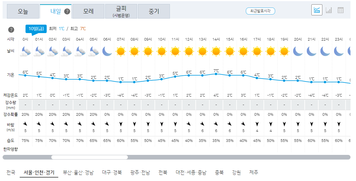Select the 글피 시범운영 tab
Screen dimensions: 356x181
(121, 11)
